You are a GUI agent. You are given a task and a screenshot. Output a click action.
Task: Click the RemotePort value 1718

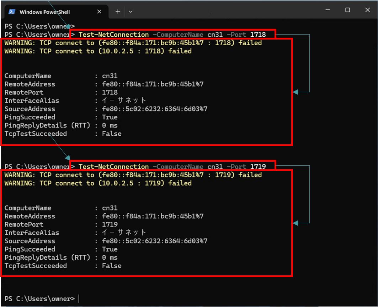tap(110, 93)
